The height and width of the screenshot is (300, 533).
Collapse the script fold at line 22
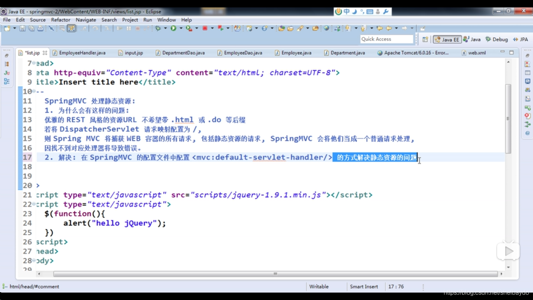[x=34, y=204]
